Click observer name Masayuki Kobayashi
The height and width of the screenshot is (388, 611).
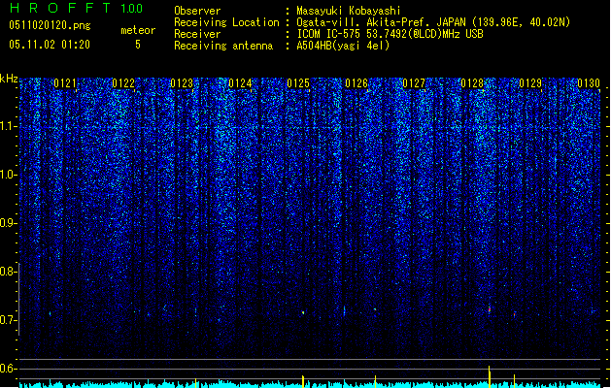coord(349,11)
